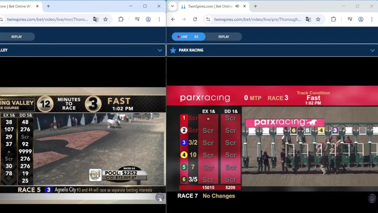378x213 pixels.
Task: Click site info icon in right address bar
Action: click(208, 19)
